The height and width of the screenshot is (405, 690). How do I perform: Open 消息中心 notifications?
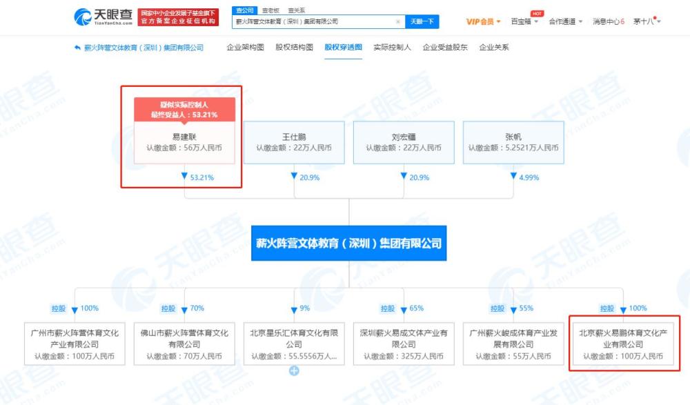coord(609,21)
